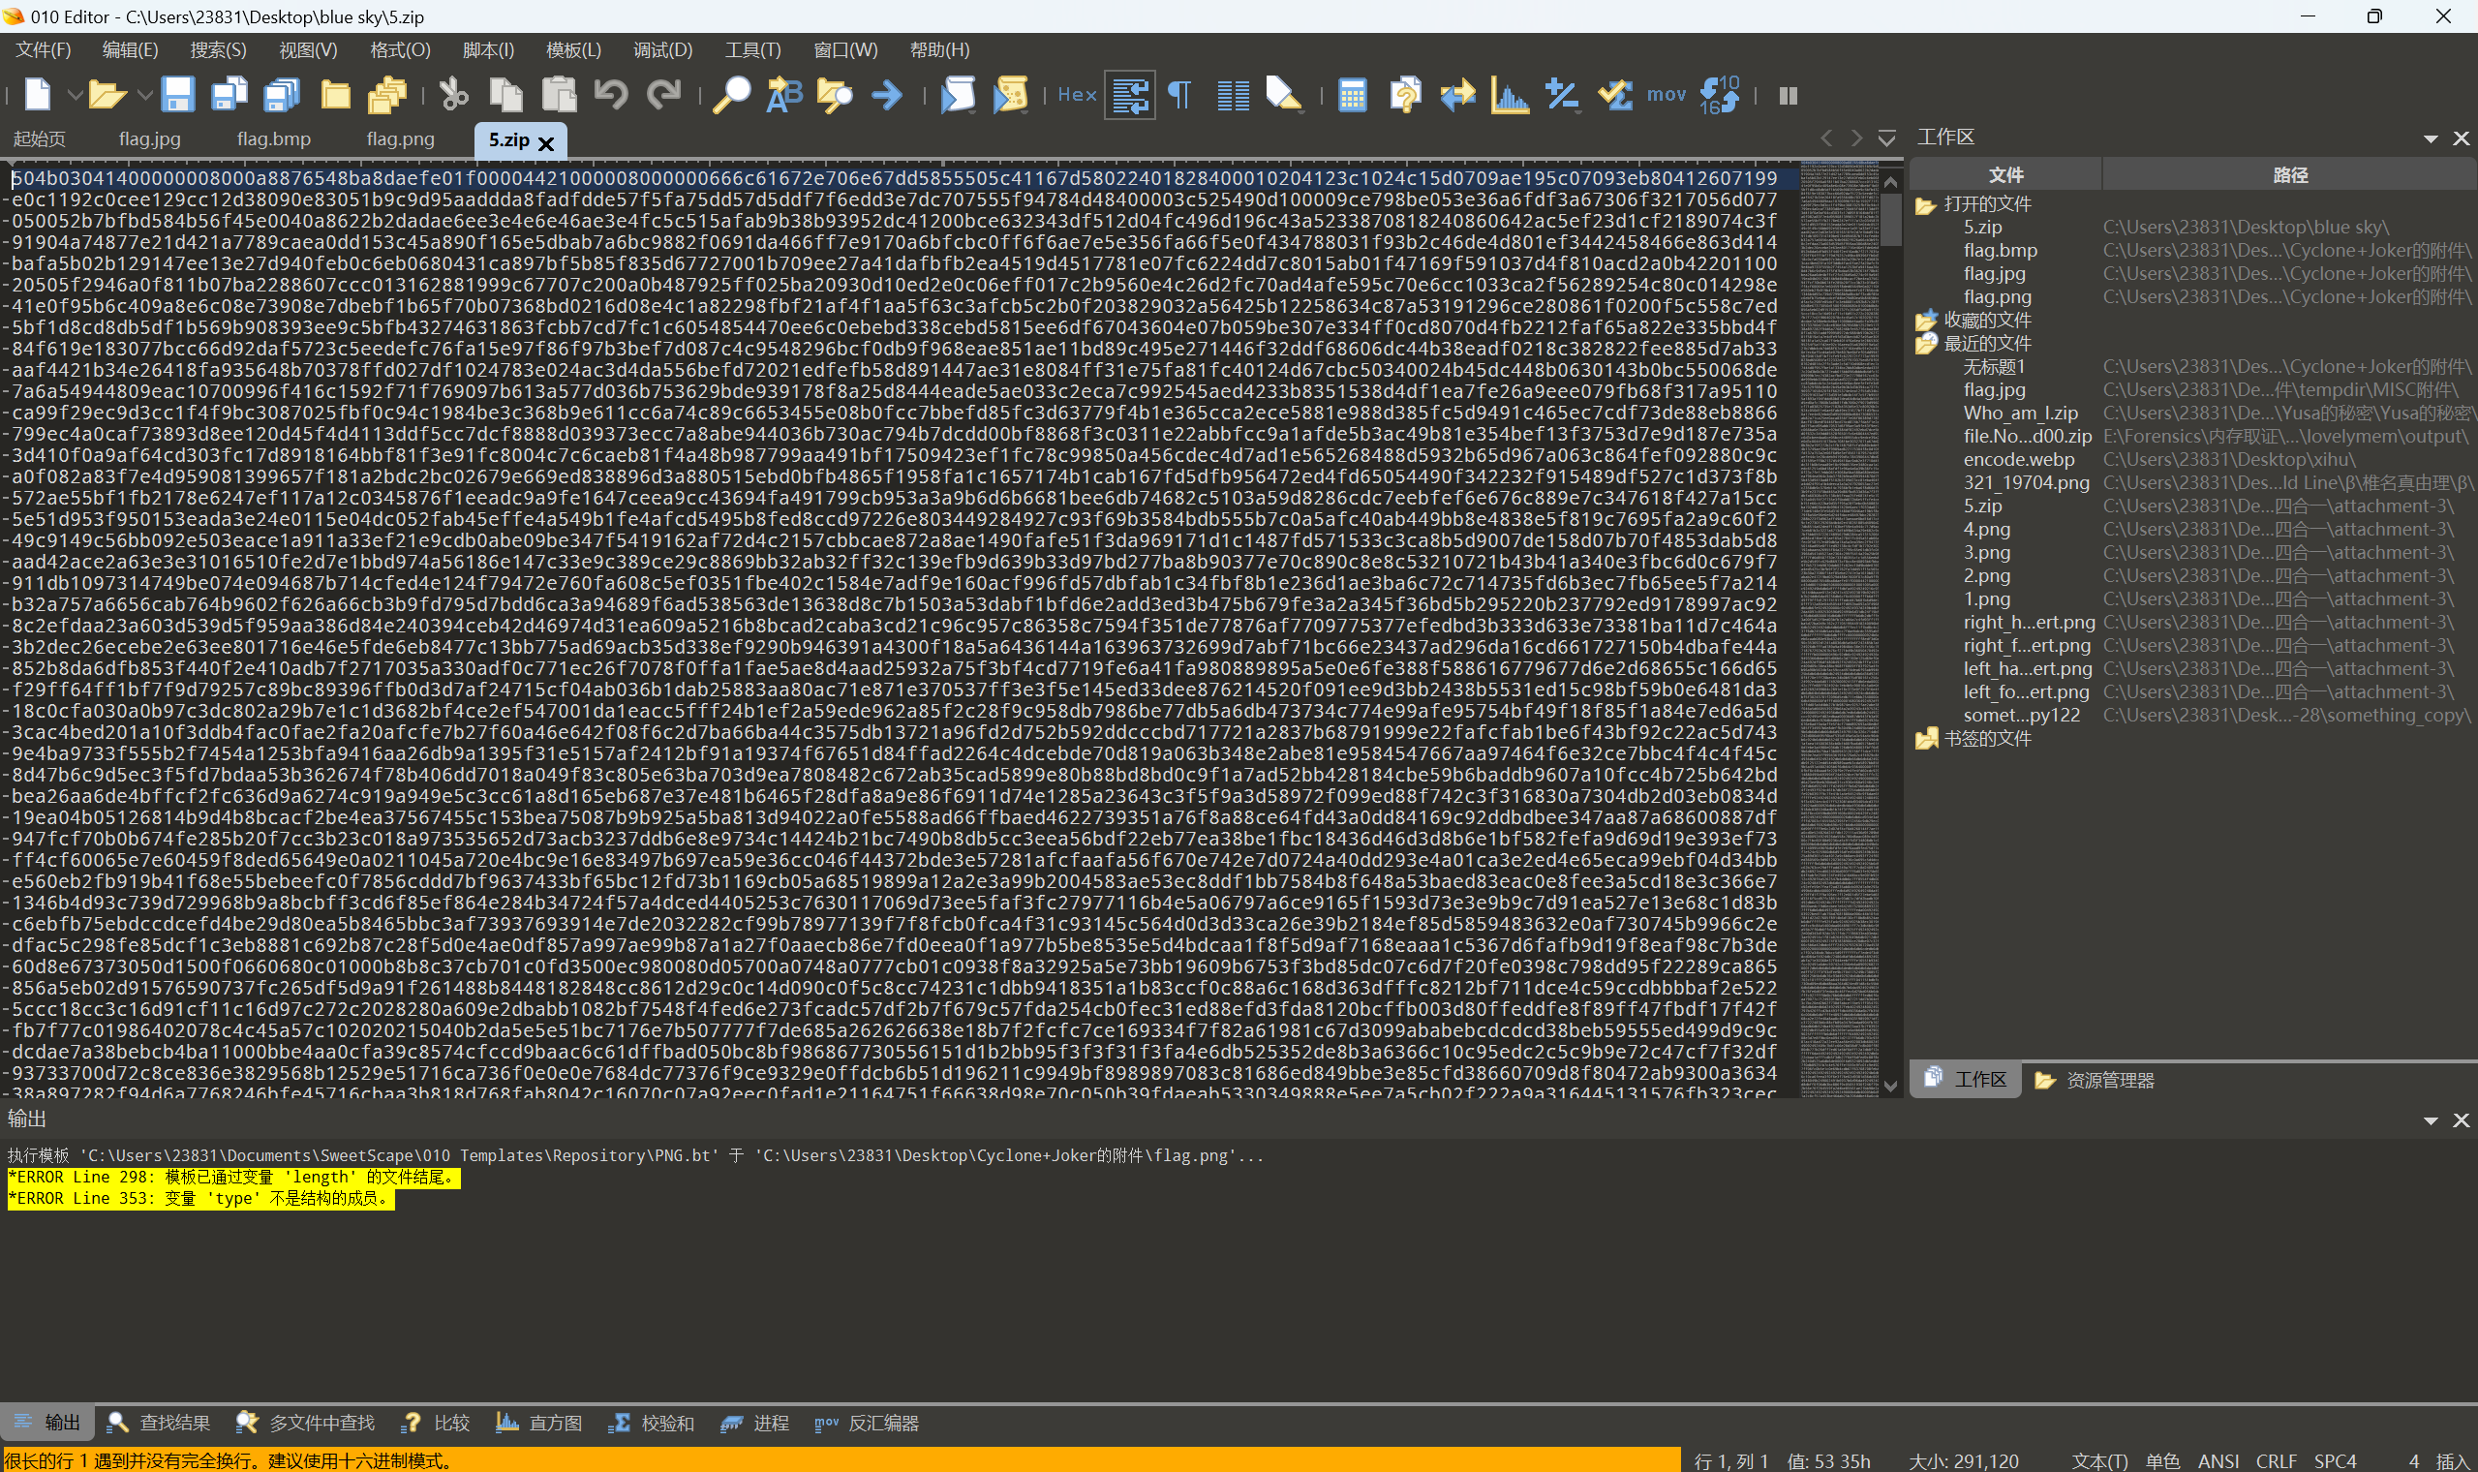Open the 工具(T) menu
Image resolution: width=2478 pixels, height=1472 pixels.
[752, 49]
